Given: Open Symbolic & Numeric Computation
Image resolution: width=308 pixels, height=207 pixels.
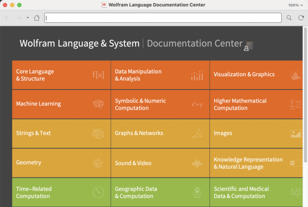Looking at the screenshot, I should [160, 104].
